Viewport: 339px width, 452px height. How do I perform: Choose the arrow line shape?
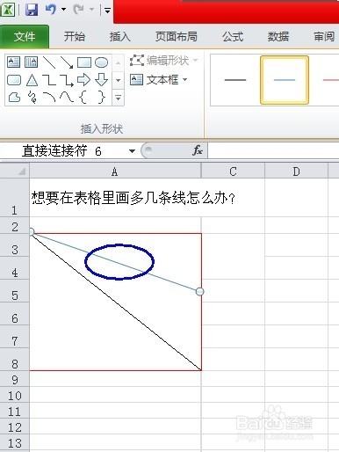[67, 62]
